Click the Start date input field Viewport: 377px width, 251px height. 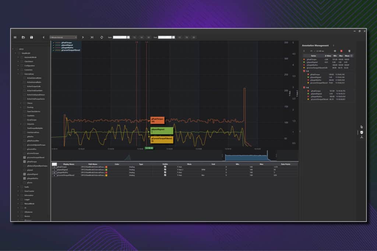coord(120,37)
